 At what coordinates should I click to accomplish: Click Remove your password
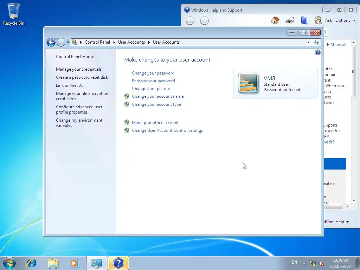[x=153, y=81]
